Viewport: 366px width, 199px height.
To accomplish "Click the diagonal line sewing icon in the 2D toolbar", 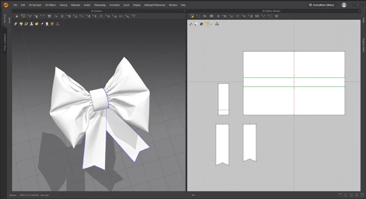I will [263, 16].
